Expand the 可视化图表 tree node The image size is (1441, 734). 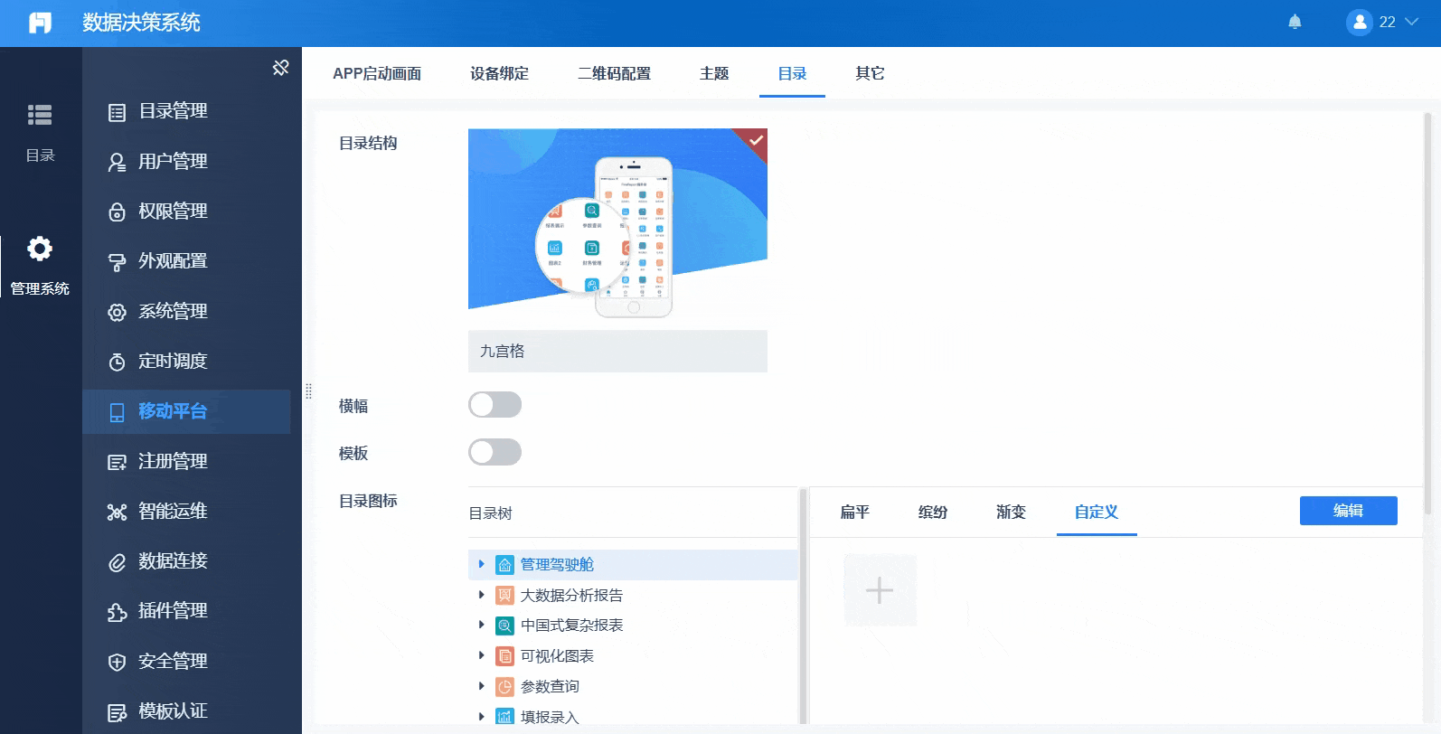click(x=481, y=655)
